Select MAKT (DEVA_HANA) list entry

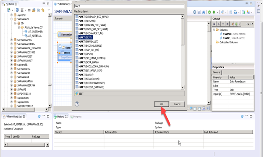click(x=87, y=62)
